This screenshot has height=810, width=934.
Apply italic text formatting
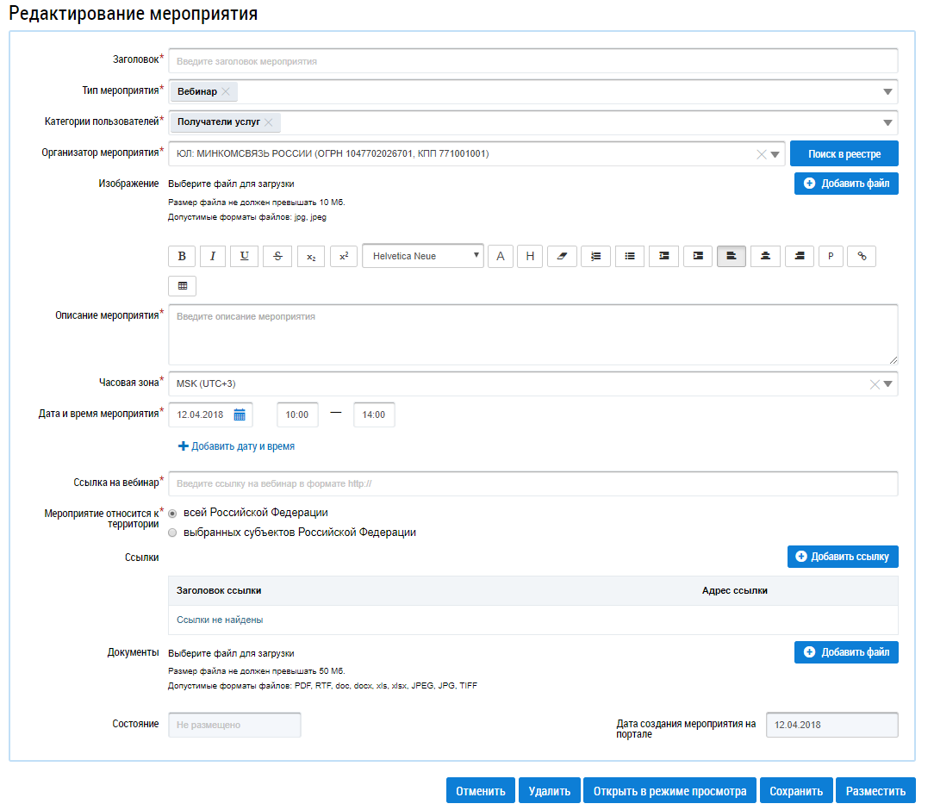pos(213,256)
